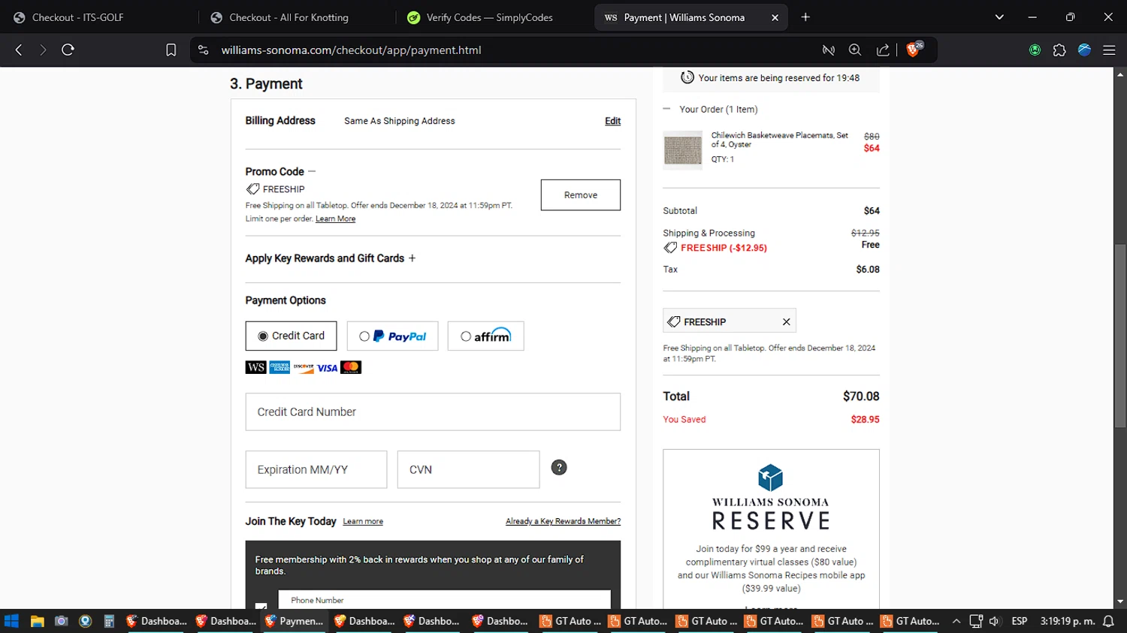Viewport: 1127px width, 633px height.
Task: Open File Explorer from taskbar
Action: (x=37, y=621)
